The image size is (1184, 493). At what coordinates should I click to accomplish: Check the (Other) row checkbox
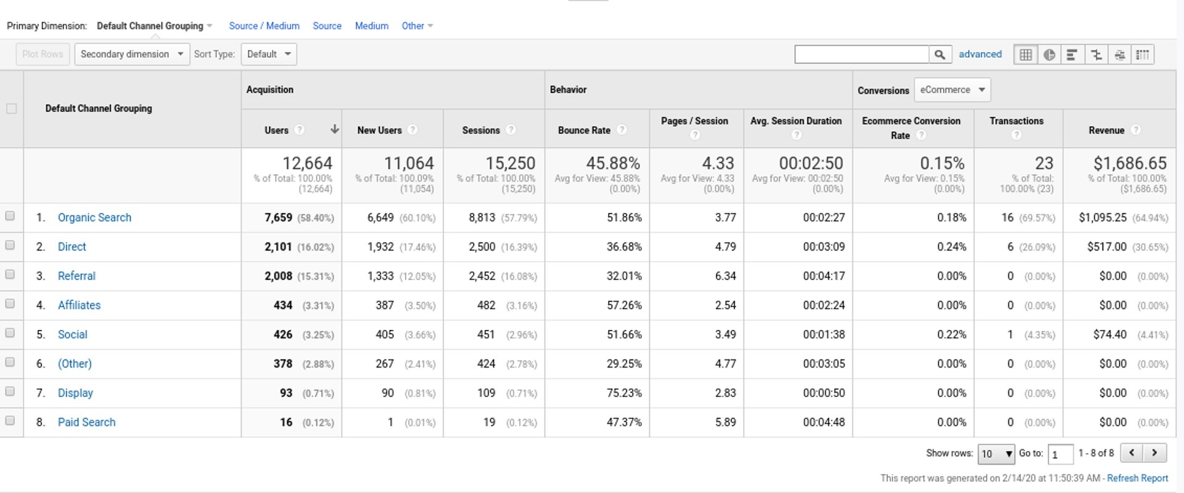[x=10, y=362]
